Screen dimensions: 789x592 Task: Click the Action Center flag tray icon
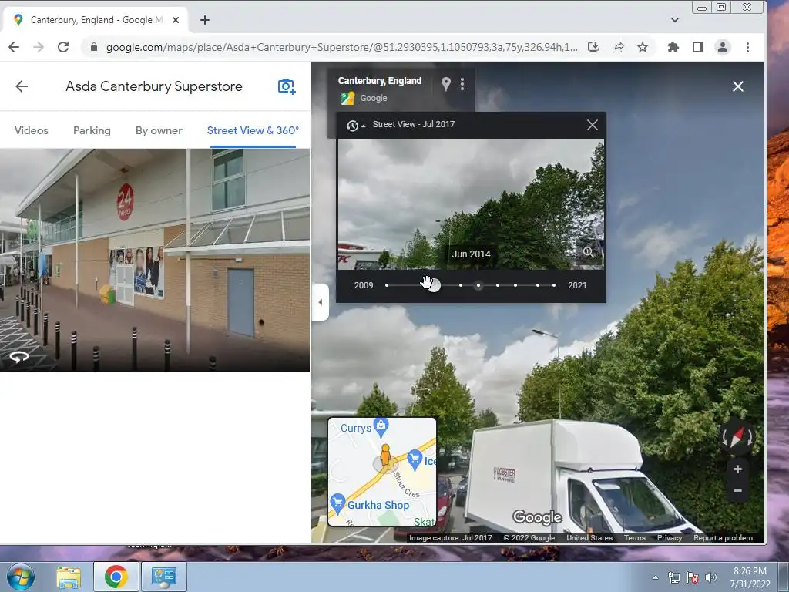(693, 577)
